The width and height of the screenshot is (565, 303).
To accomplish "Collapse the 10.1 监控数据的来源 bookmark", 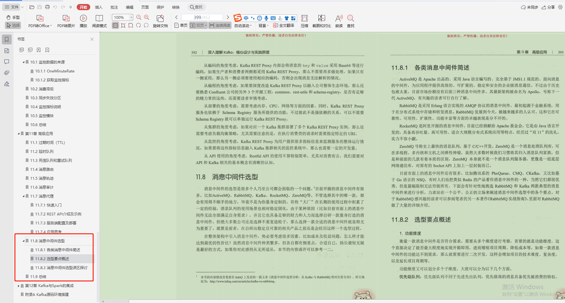I will click(x=23, y=62).
